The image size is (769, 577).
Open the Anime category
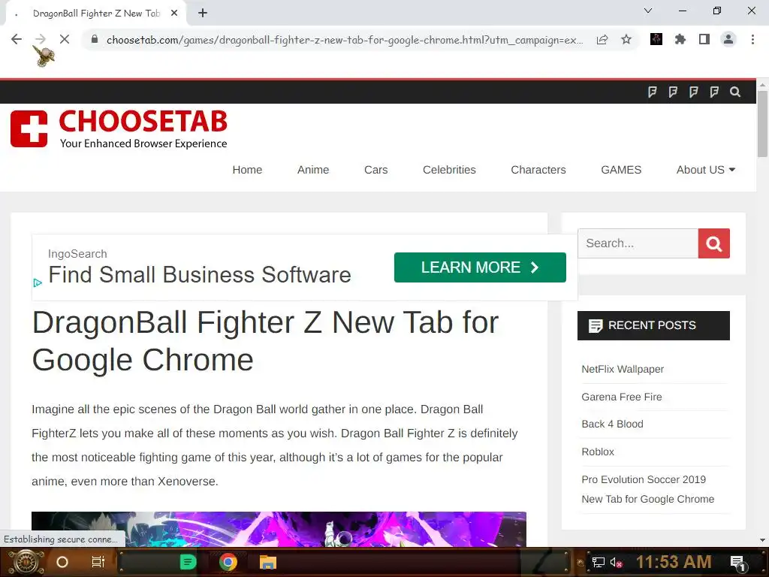(x=313, y=170)
